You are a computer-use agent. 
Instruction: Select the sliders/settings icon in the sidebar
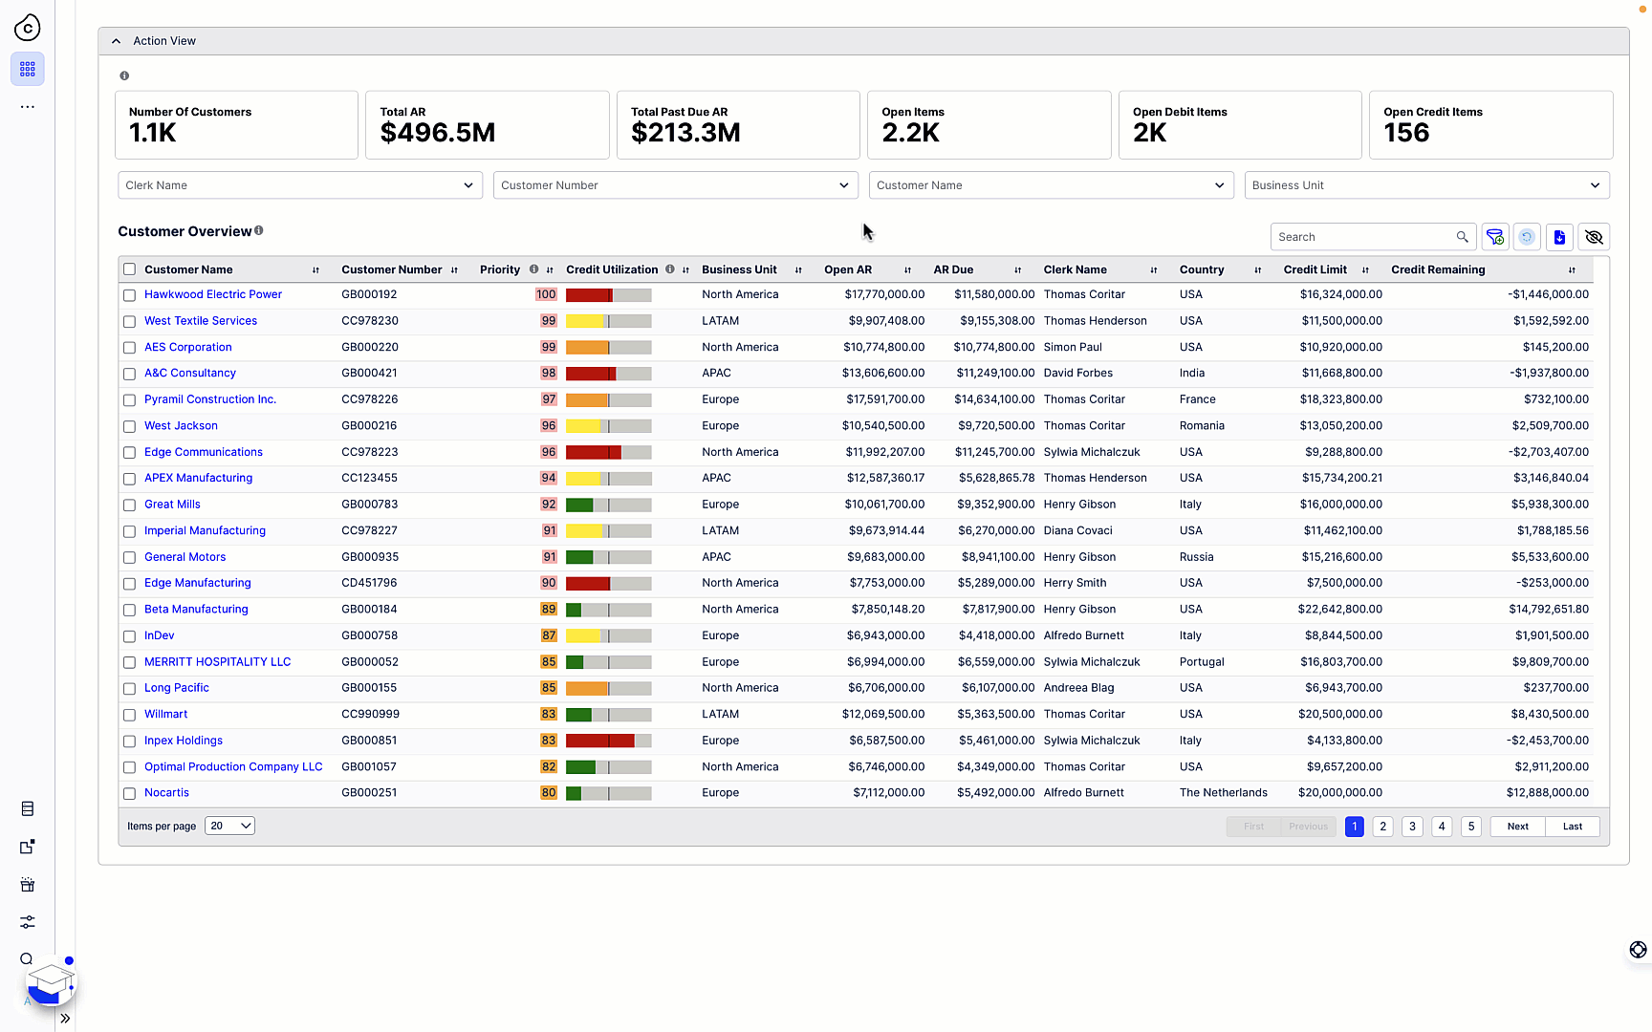click(27, 922)
